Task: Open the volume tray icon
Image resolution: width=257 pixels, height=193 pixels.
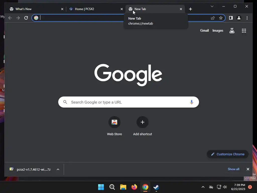Action: pos(225,187)
